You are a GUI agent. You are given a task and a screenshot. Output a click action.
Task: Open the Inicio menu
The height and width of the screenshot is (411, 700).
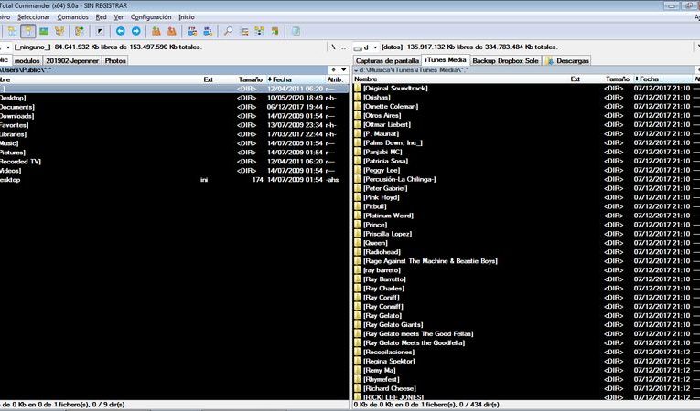187,17
